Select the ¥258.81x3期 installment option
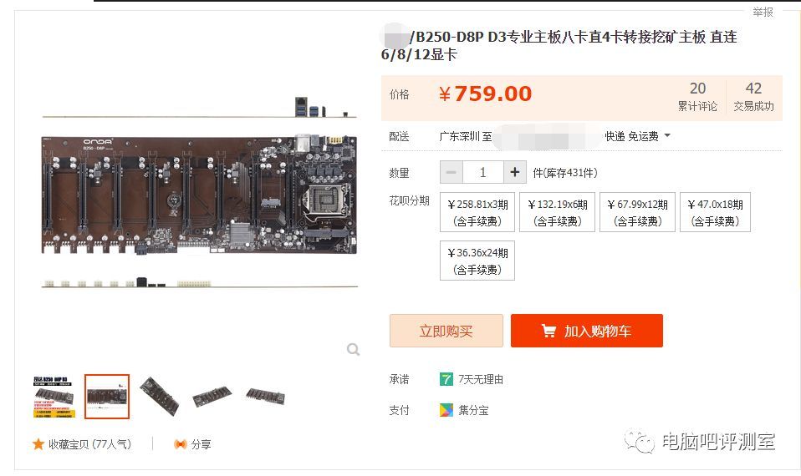Screen dimensions: 801x476 (477, 212)
